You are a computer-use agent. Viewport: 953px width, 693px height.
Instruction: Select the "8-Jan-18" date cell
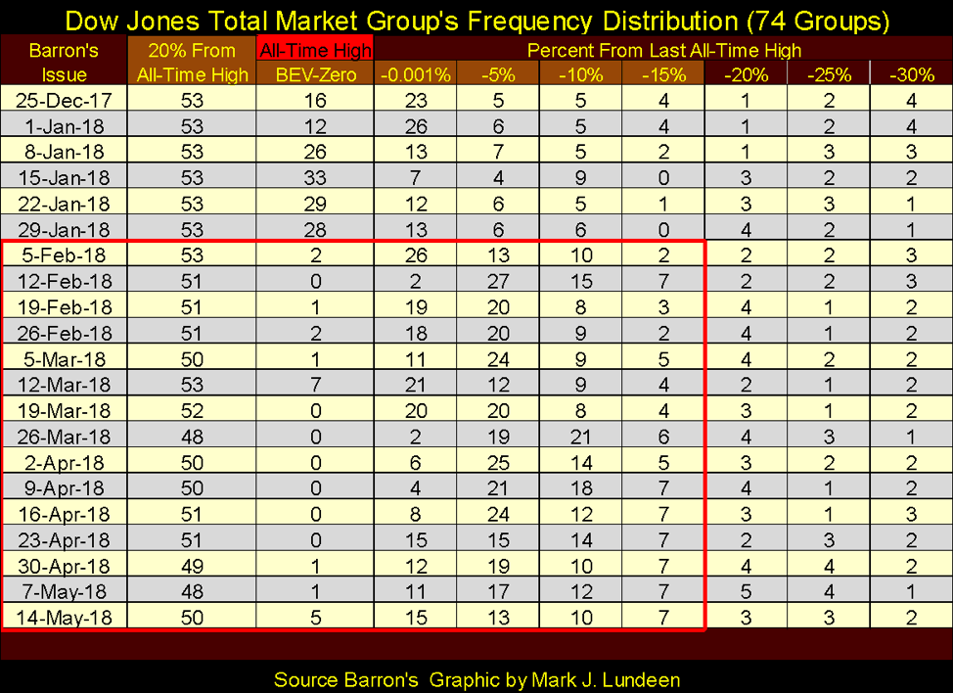tap(64, 152)
